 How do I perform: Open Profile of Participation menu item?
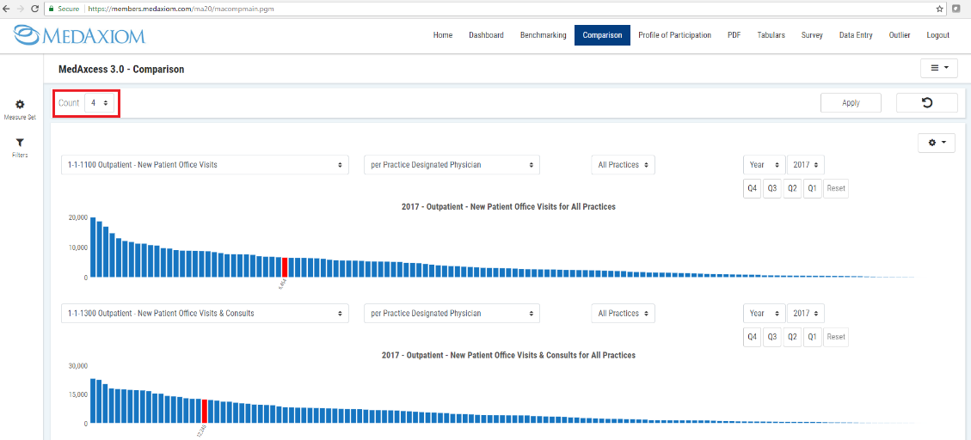click(674, 35)
